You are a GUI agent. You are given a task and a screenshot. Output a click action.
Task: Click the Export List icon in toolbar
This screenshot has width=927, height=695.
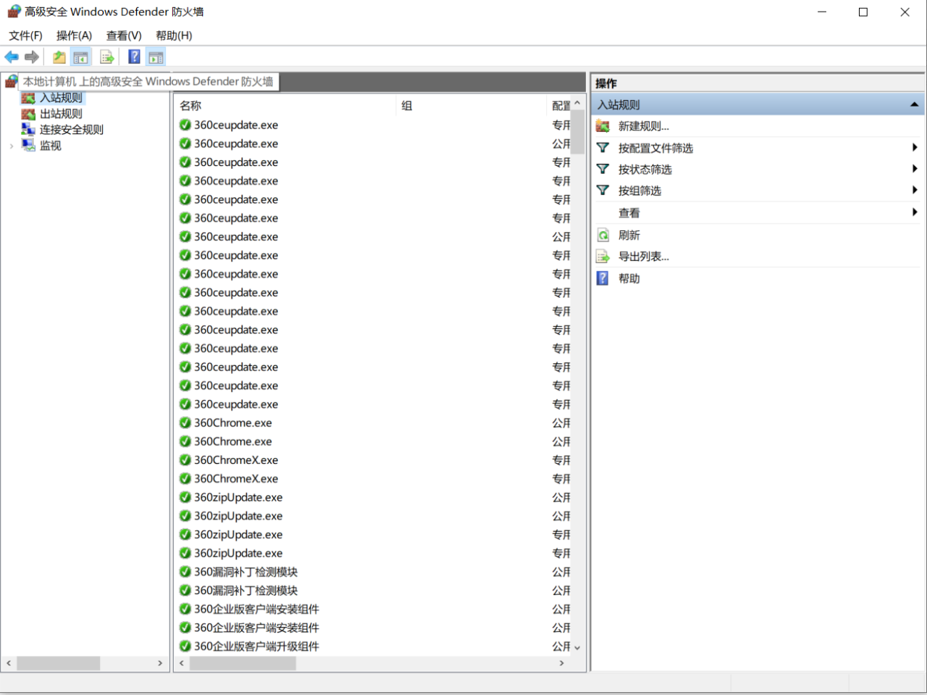click(107, 57)
